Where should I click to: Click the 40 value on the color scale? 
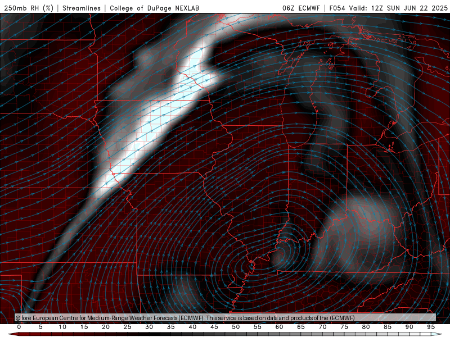(192, 327)
